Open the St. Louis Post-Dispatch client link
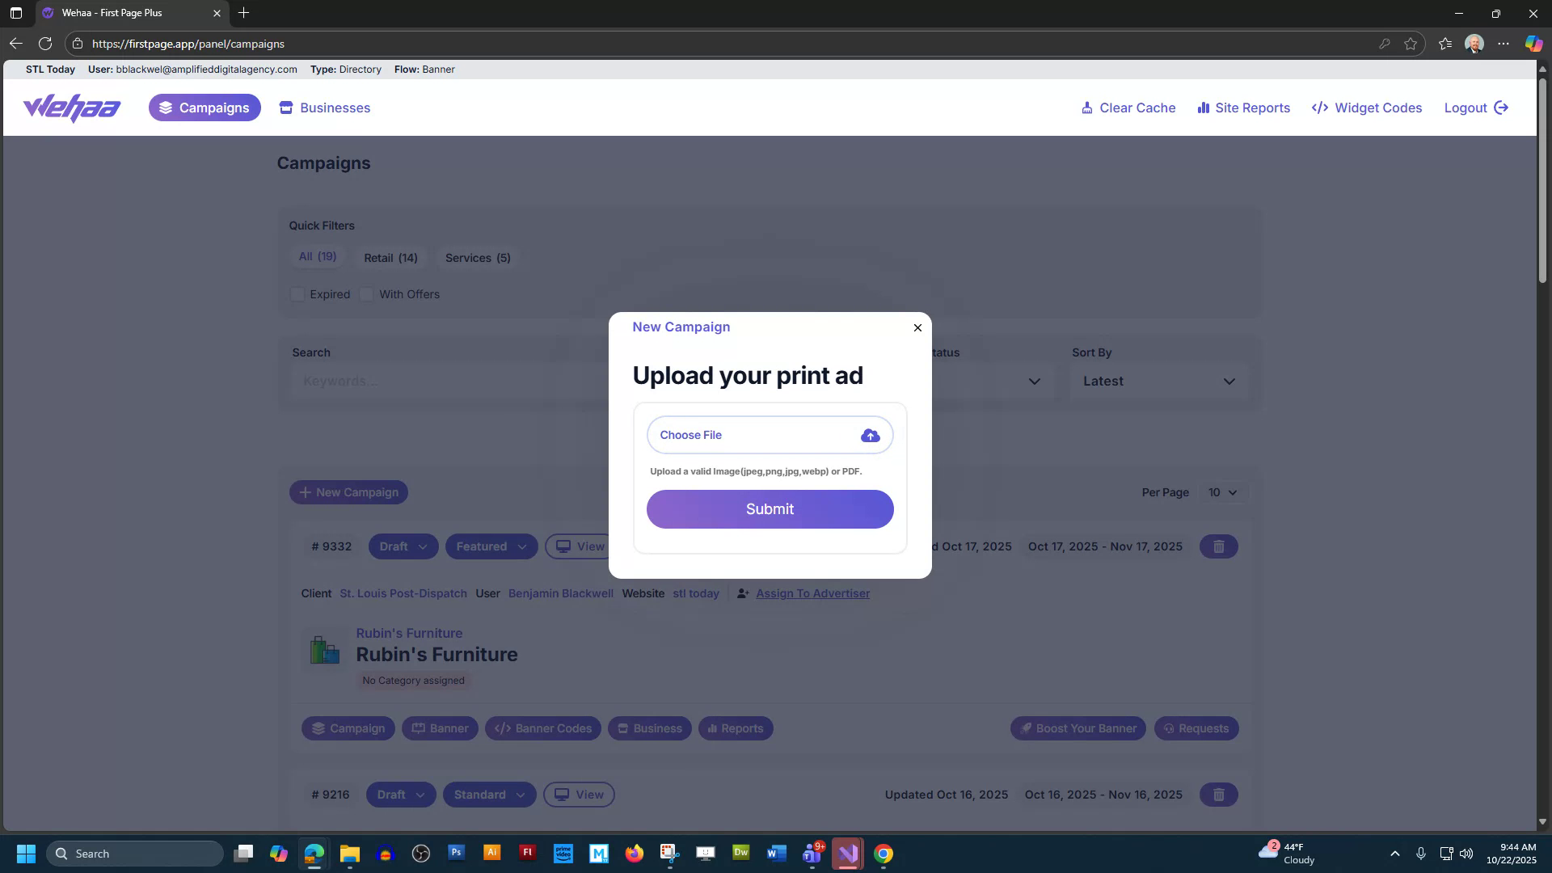 tap(403, 593)
